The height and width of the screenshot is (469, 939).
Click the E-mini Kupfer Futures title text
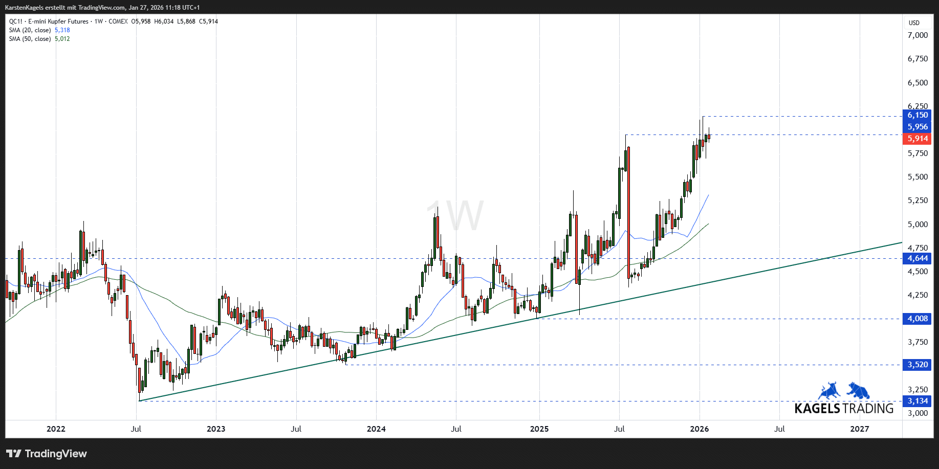pos(58,21)
